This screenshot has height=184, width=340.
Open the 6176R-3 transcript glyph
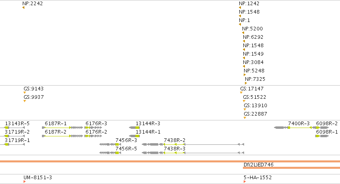pos(93,128)
